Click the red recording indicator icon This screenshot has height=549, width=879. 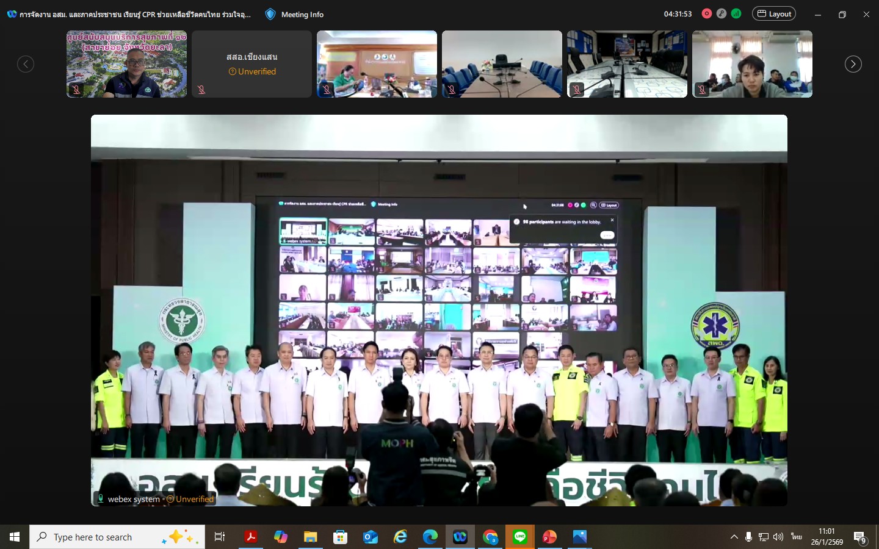[707, 13]
